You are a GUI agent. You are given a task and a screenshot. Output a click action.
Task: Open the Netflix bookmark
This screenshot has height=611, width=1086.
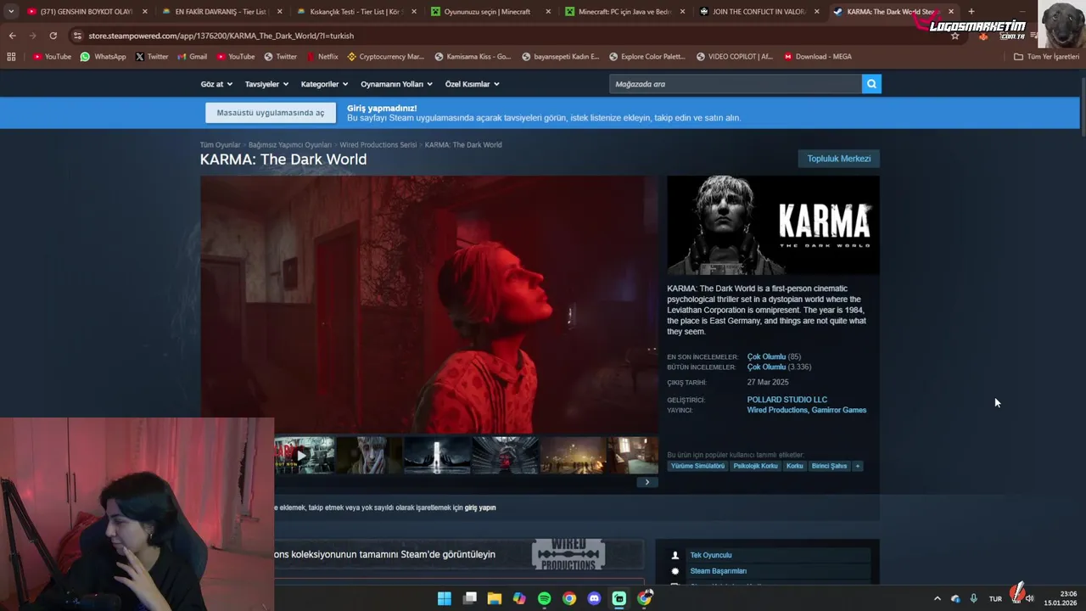coord(322,57)
